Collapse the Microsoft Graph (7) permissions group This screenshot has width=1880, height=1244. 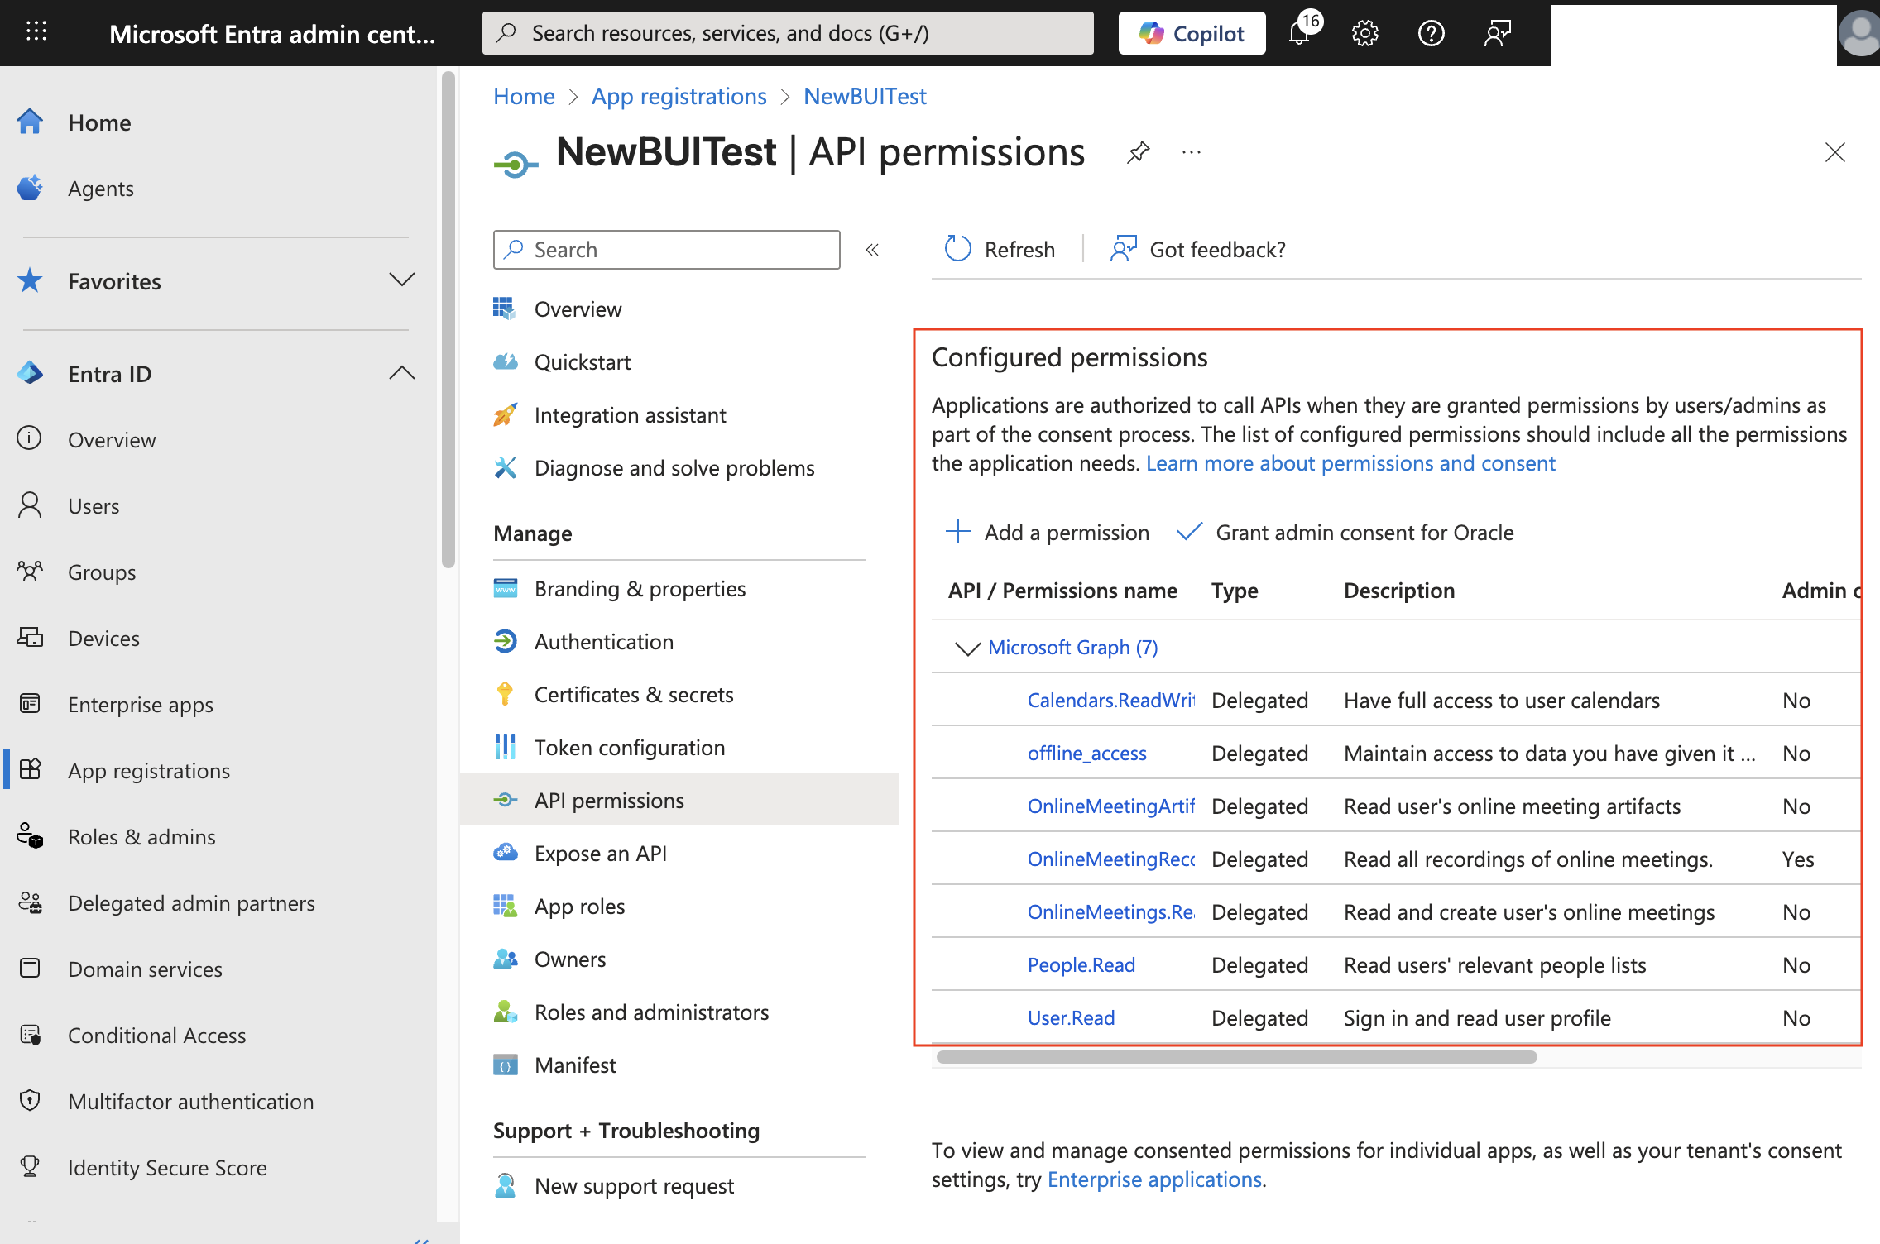pos(966,648)
